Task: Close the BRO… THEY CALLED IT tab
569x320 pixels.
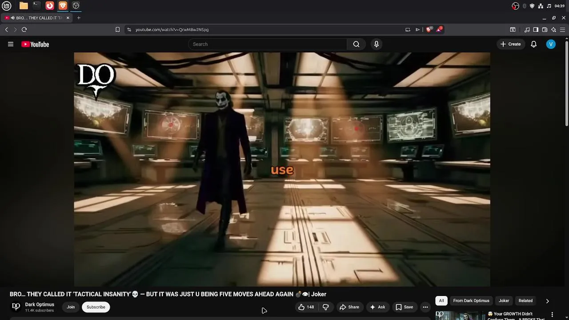Action: click(x=68, y=18)
